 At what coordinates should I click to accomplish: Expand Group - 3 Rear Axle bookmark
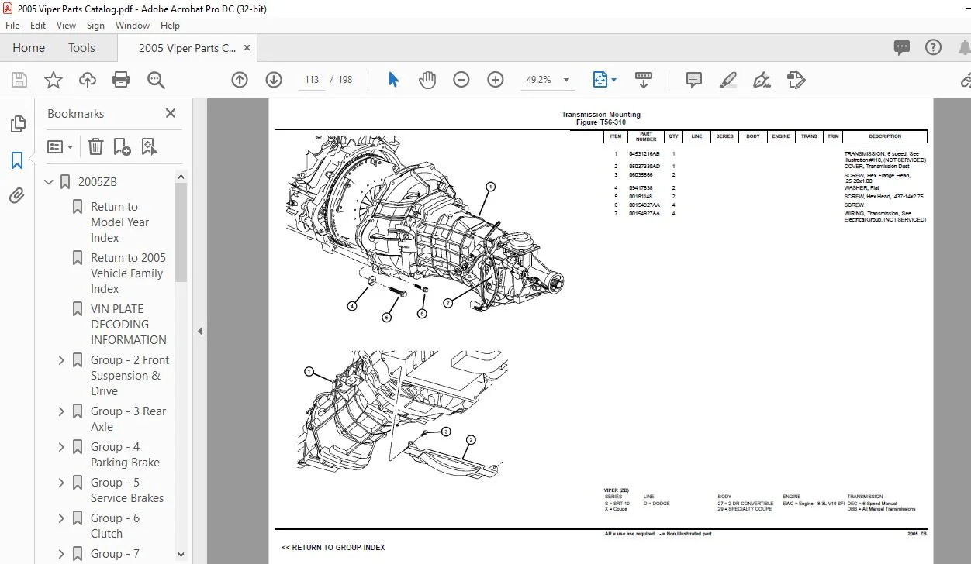[x=61, y=411]
